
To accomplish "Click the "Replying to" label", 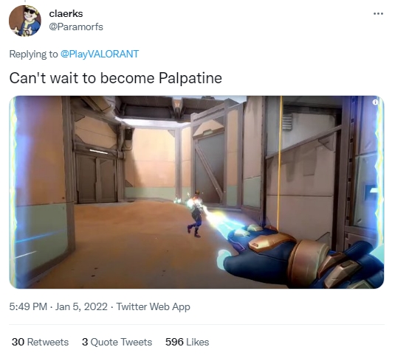I will pos(33,54).
